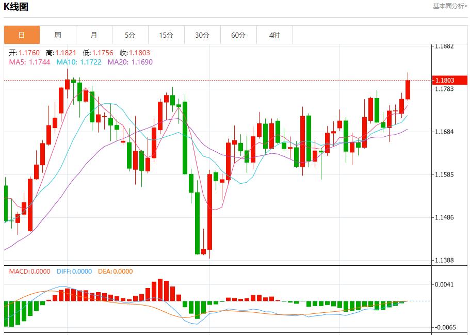Click the 1.1388 axis label

click(445, 260)
